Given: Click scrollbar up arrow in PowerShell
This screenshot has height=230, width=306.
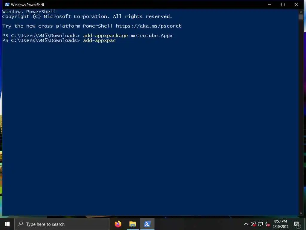Looking at the screenshot, I should 301,12.
